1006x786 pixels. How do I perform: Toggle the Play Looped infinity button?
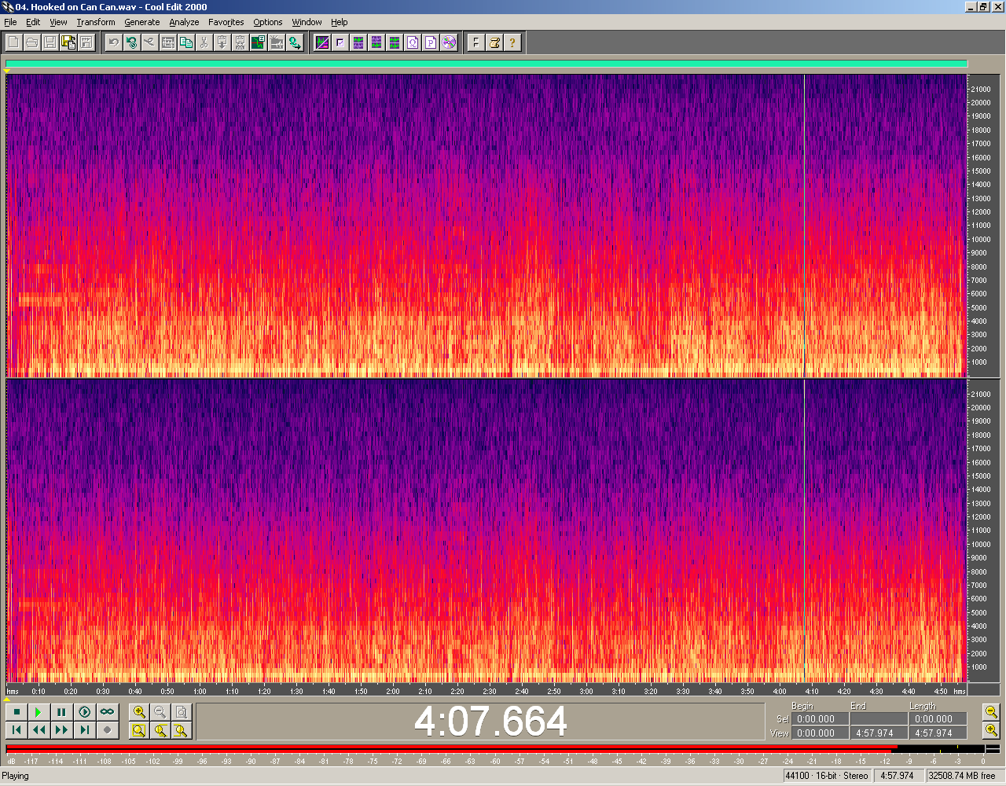click(107, 712)
